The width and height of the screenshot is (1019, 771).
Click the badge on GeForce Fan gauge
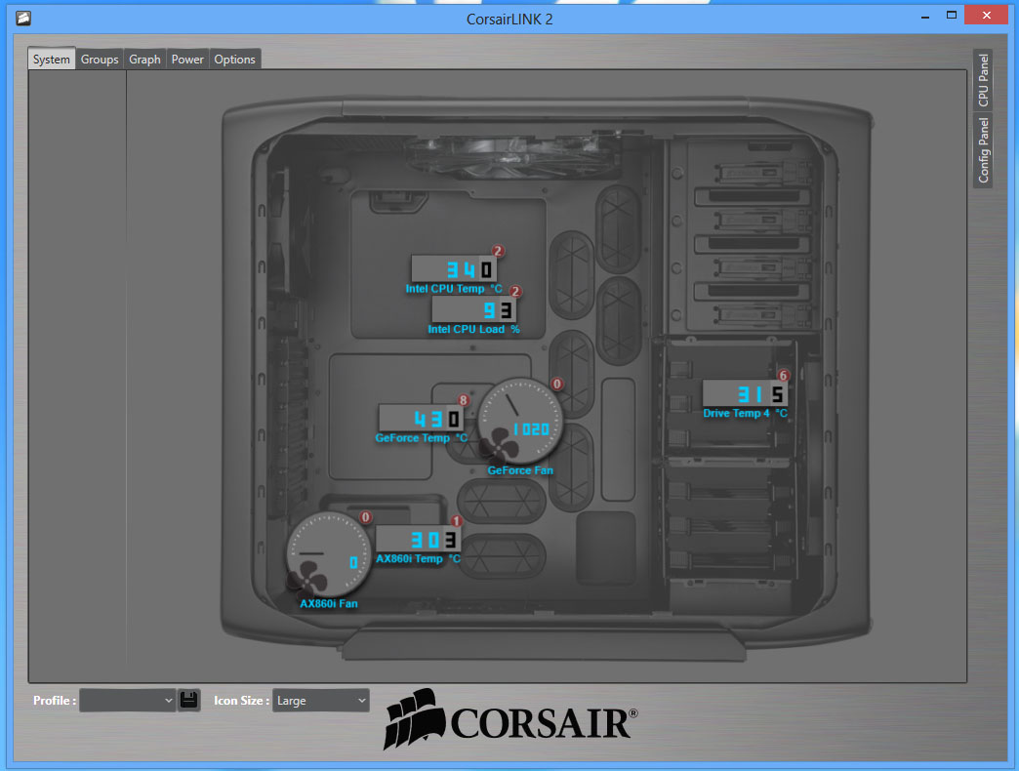[x=557, y=384]
